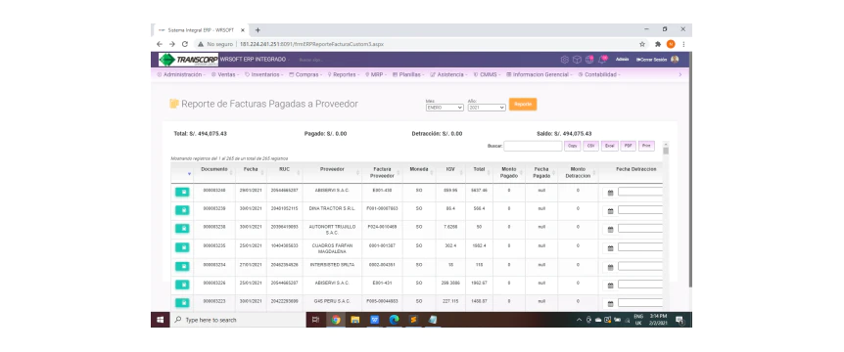Open a new browser tab
844x352 pixels.
(258, 30)
